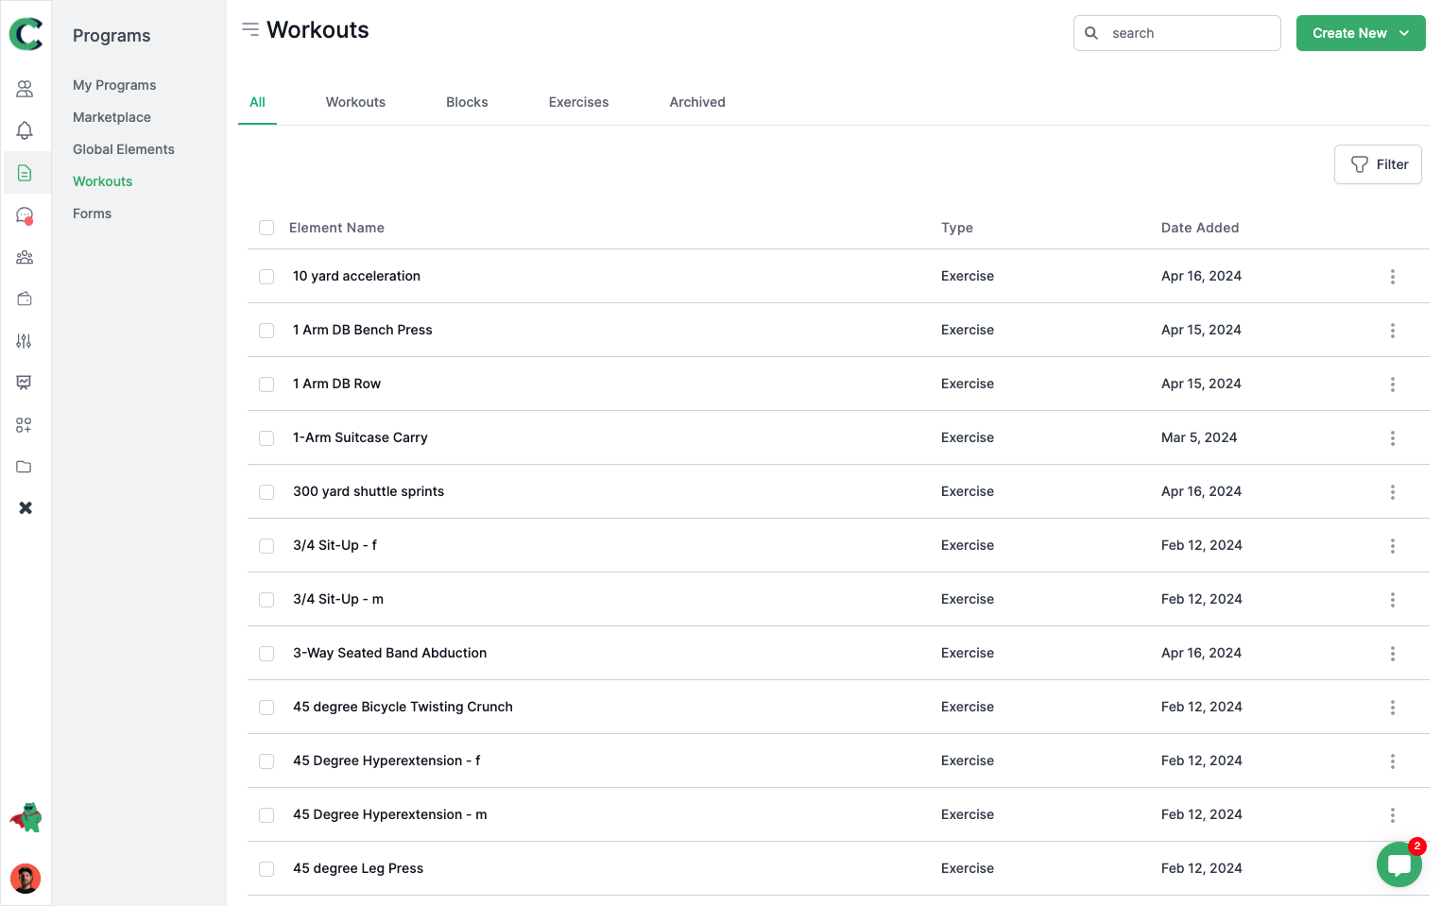Check the box for 300 yard shuttle sprints
Viewport: 1441px width, 906px height.
click(266, 492)
